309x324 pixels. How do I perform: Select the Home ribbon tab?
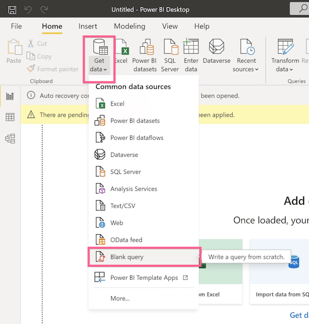[x=52, y=26]
